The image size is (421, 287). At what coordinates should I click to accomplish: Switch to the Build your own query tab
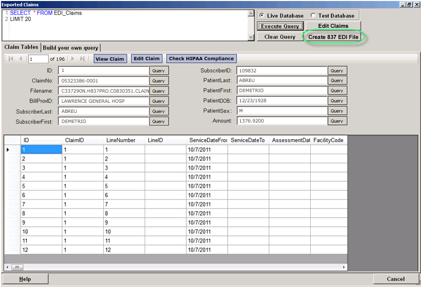[70, 48]
